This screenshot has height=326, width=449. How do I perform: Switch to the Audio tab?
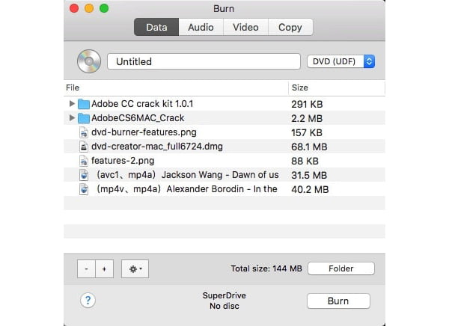pyautogui.click(x=201, y=27)
